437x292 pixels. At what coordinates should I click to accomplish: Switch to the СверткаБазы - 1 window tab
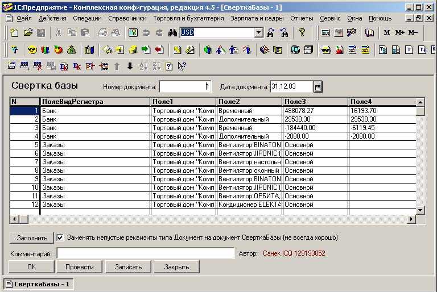pos(39,284)
